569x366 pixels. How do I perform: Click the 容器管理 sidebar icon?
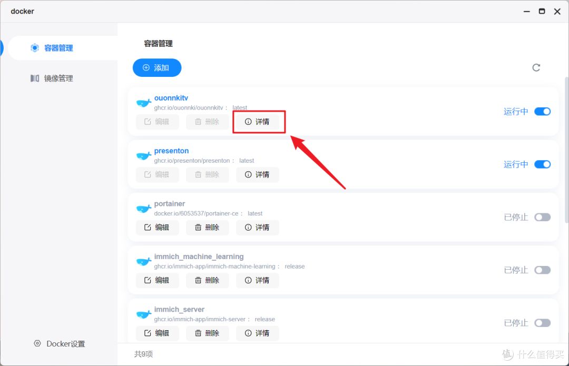pyautogui.click(x=35, y=48)
